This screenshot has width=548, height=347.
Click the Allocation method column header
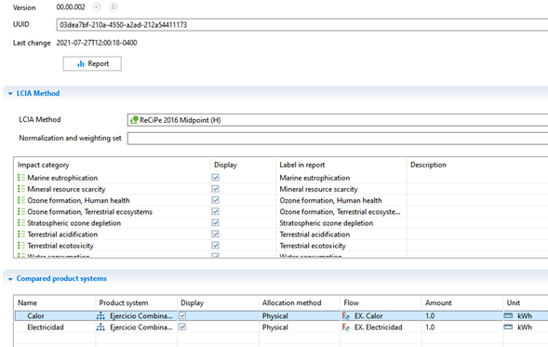[291, 302]
